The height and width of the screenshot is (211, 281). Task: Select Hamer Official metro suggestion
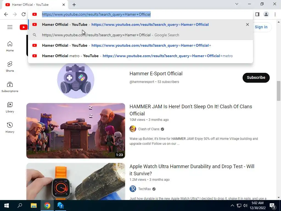[140, 56]
